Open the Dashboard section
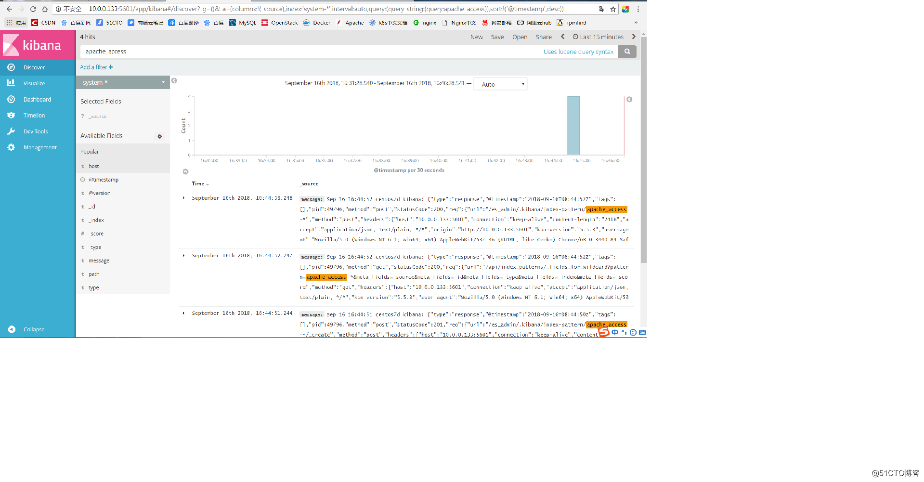The width and height of the screenshot is (924, 482). [38, 99]
